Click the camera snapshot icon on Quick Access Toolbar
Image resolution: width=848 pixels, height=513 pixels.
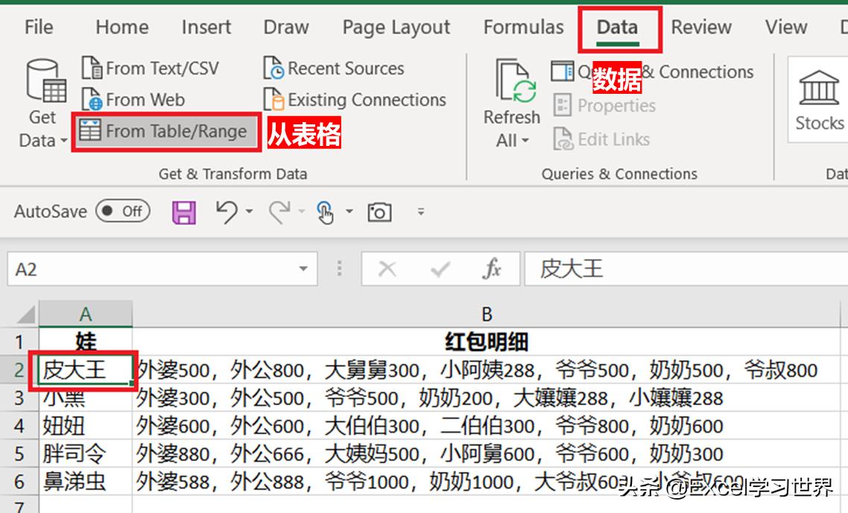(x=379, y=211)
